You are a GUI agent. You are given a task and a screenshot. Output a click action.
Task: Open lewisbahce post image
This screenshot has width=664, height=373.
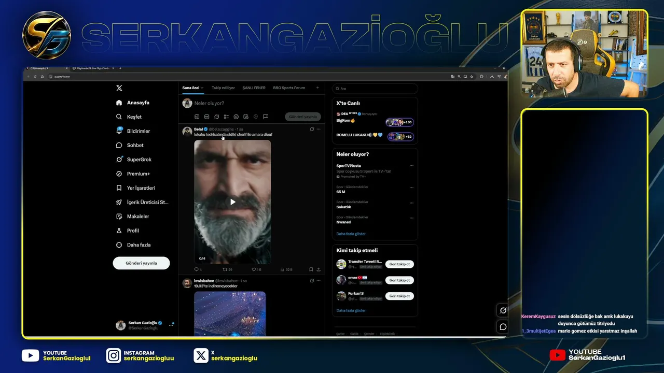230,314
